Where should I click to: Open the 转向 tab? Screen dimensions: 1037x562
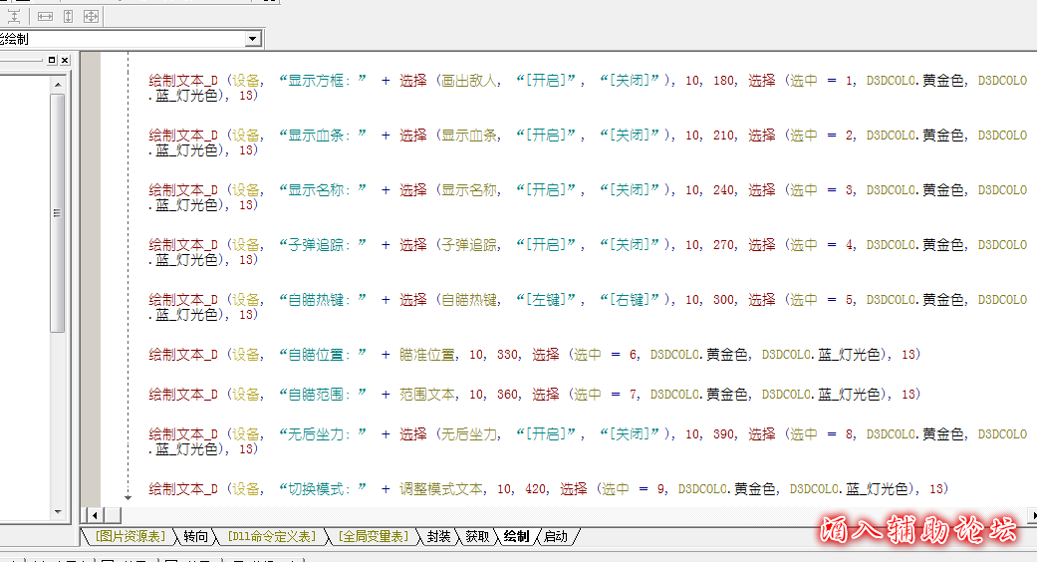click(196, 537)
